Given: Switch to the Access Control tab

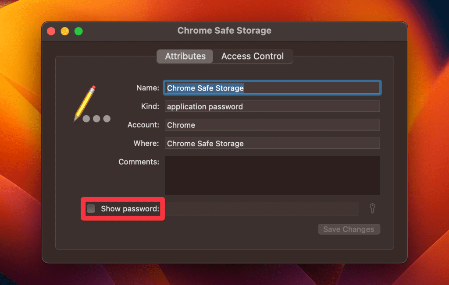Looking at the screenshot, I should tap(252, 56).
